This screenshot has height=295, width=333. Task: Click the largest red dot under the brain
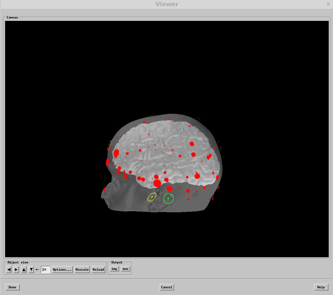point(157,183)
